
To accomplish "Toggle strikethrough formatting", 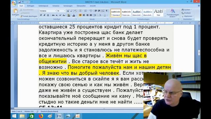I will (53, 15).
